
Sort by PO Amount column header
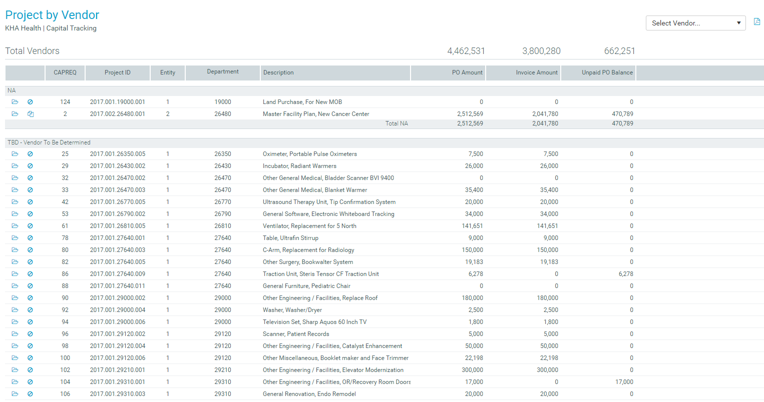point(448,72)
